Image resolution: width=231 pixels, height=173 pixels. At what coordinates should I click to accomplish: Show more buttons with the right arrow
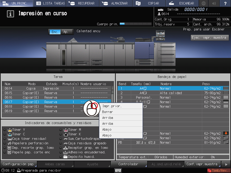[x=226, y=164]
